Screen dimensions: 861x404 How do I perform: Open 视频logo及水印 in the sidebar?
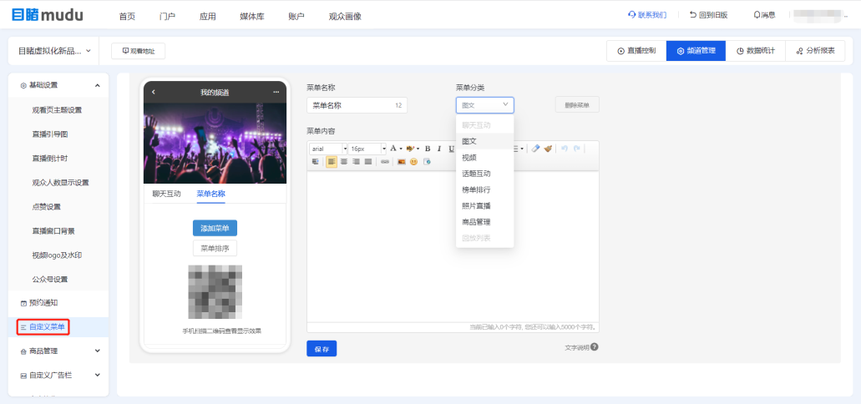pos(57,255)
